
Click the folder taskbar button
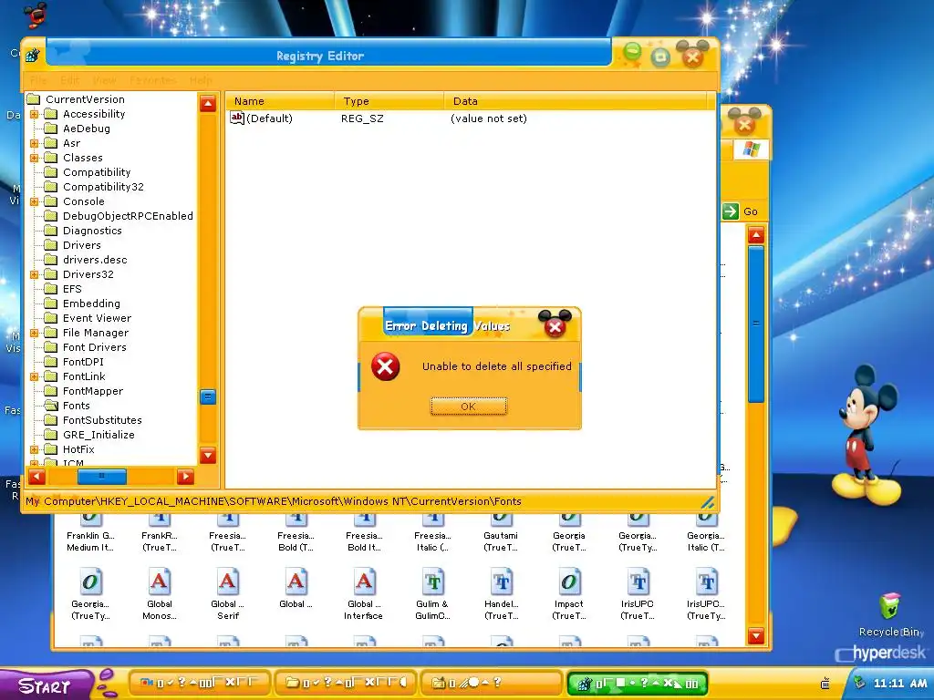click(346, 684)
